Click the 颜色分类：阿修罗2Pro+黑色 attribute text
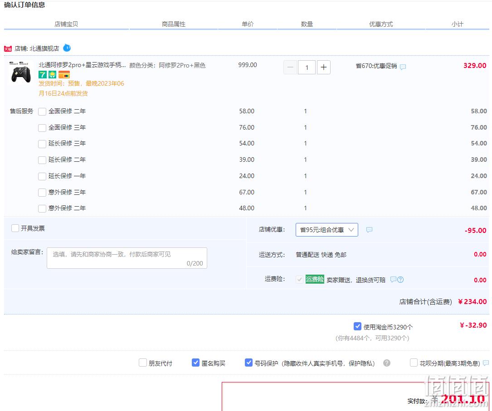The height and width of the screenshot is (411, 492). pyautogui.click(x=168, y=65)
